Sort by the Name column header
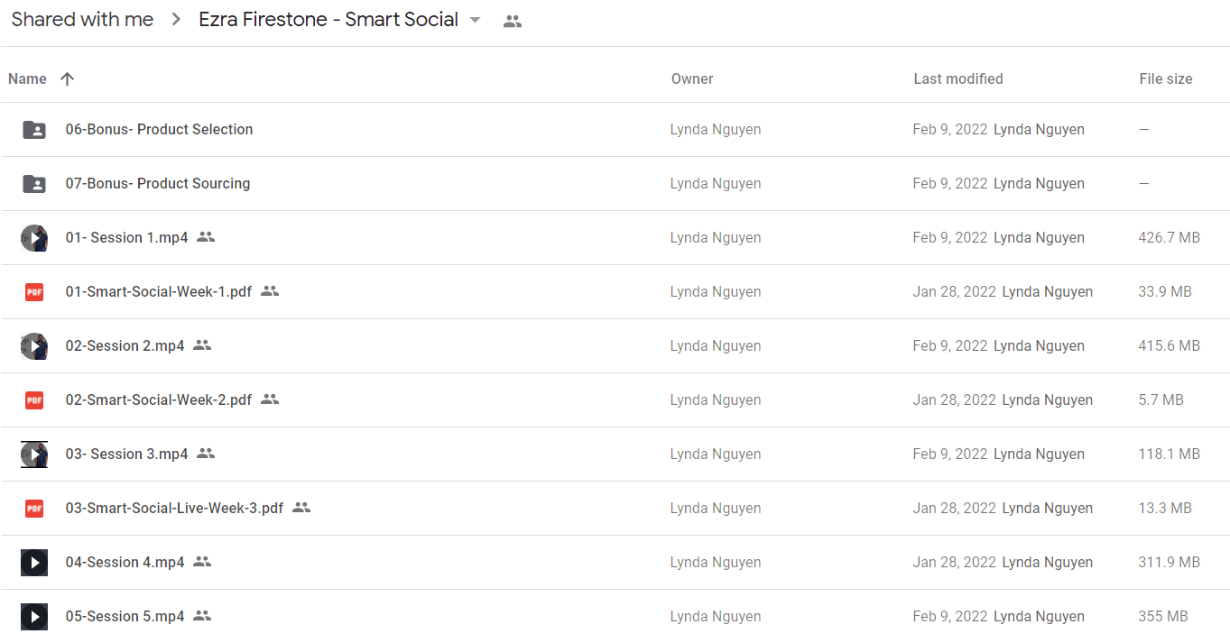1230x643 pixels. (x=27, y=79)
